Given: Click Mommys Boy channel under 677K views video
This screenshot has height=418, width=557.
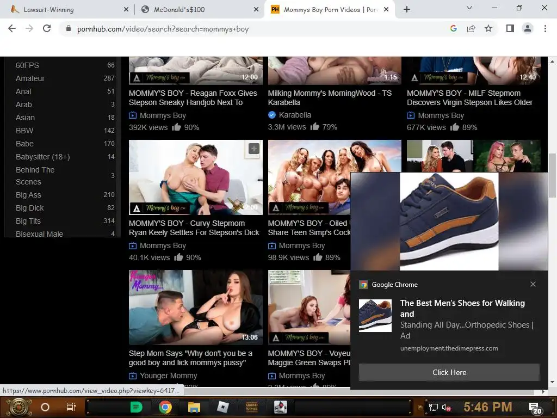Looking at the screenshot, I should [441, 115].
